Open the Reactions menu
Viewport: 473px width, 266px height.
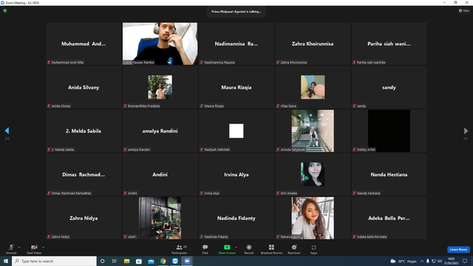coord(294,249)
